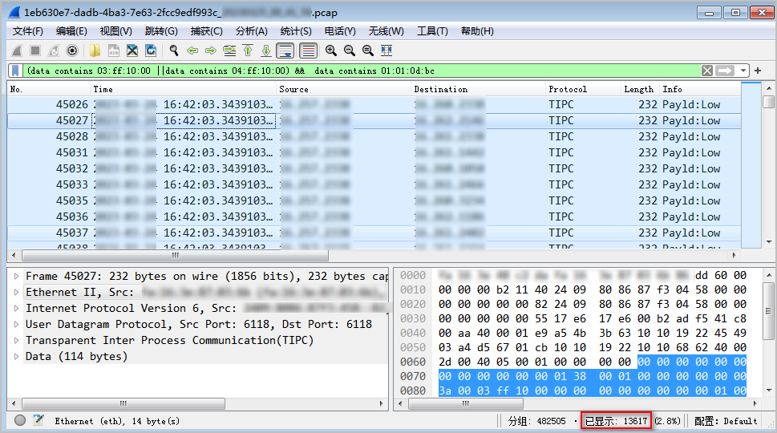The image size is (777, 433).
Task: Open capture options gear icon
Action: (x=72, y=51)
